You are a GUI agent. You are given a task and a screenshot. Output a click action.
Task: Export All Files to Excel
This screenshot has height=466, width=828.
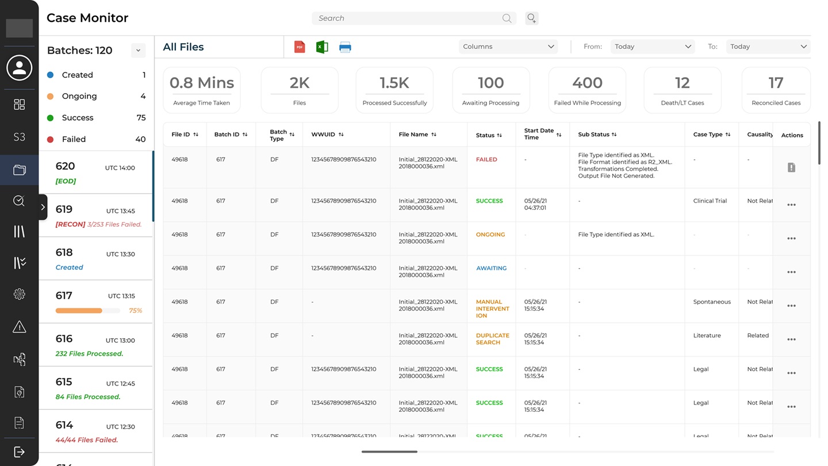[x=322, y=47]
